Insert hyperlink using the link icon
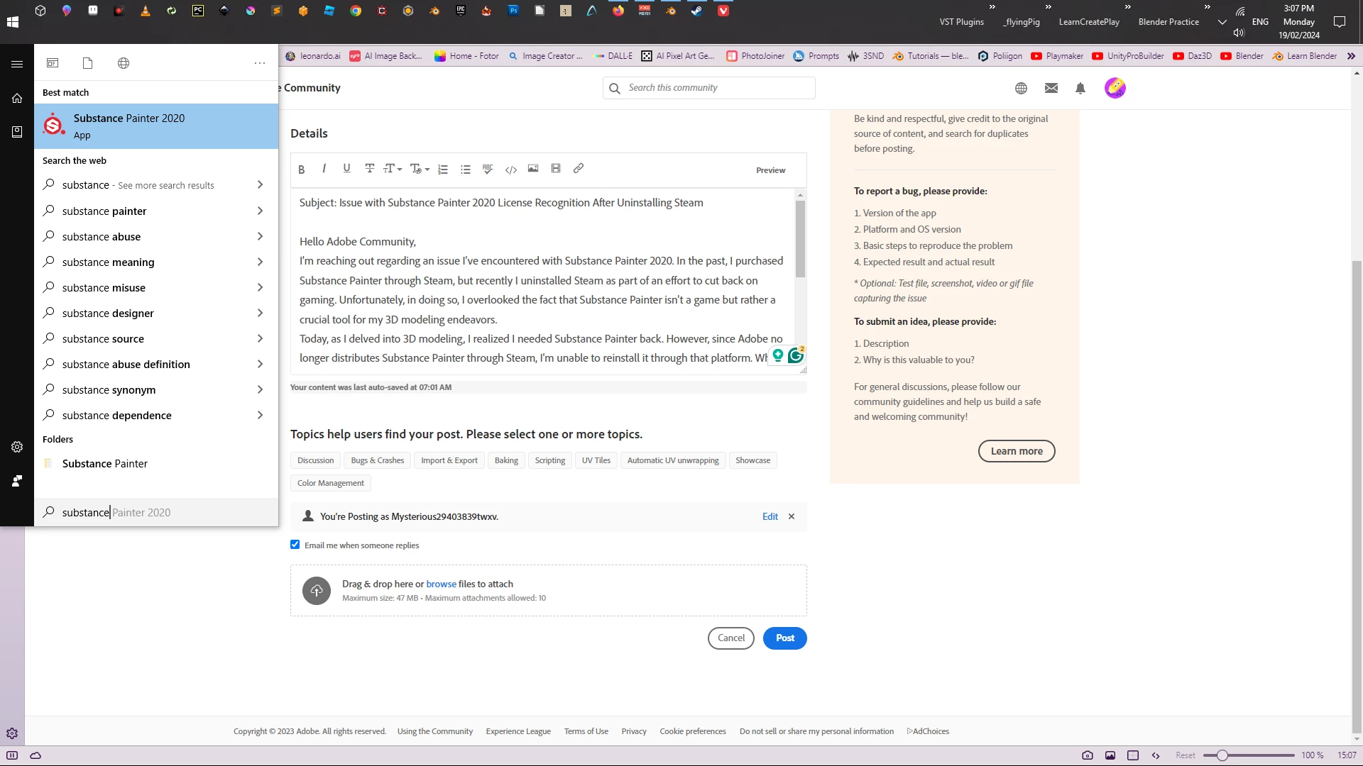The image size is (1363, 766). tap(579, 169)
